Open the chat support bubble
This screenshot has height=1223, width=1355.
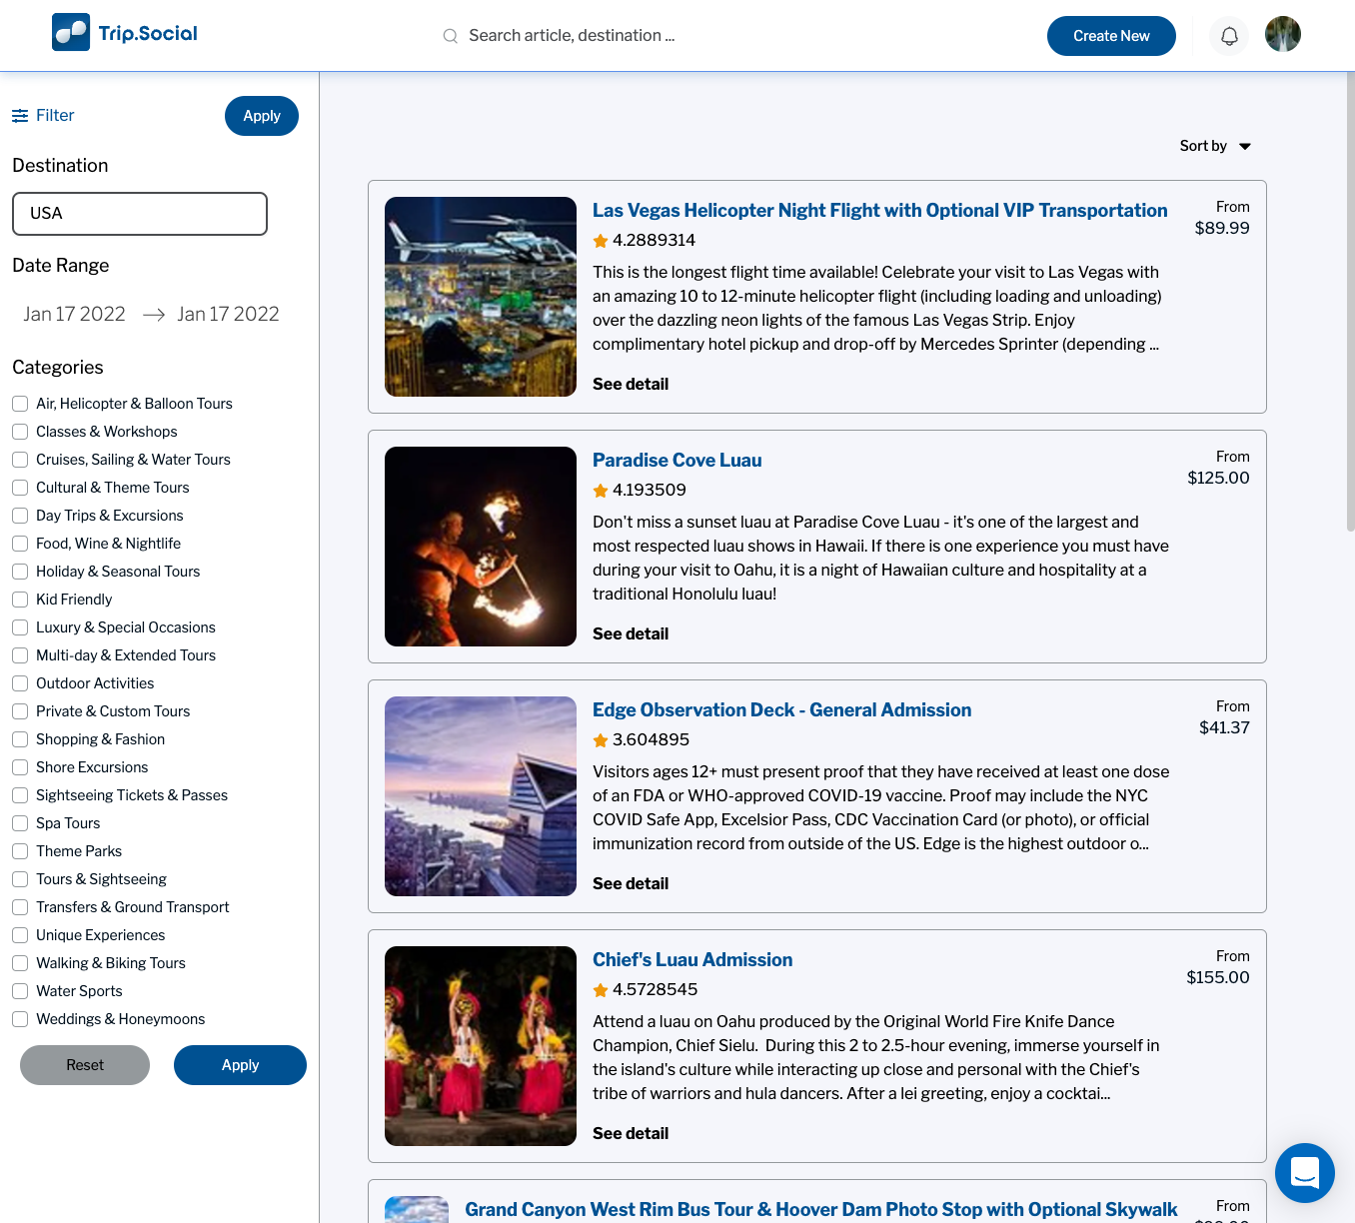pos(1305,1173)
